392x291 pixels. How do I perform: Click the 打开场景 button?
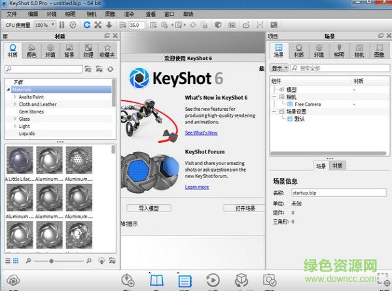245,208
